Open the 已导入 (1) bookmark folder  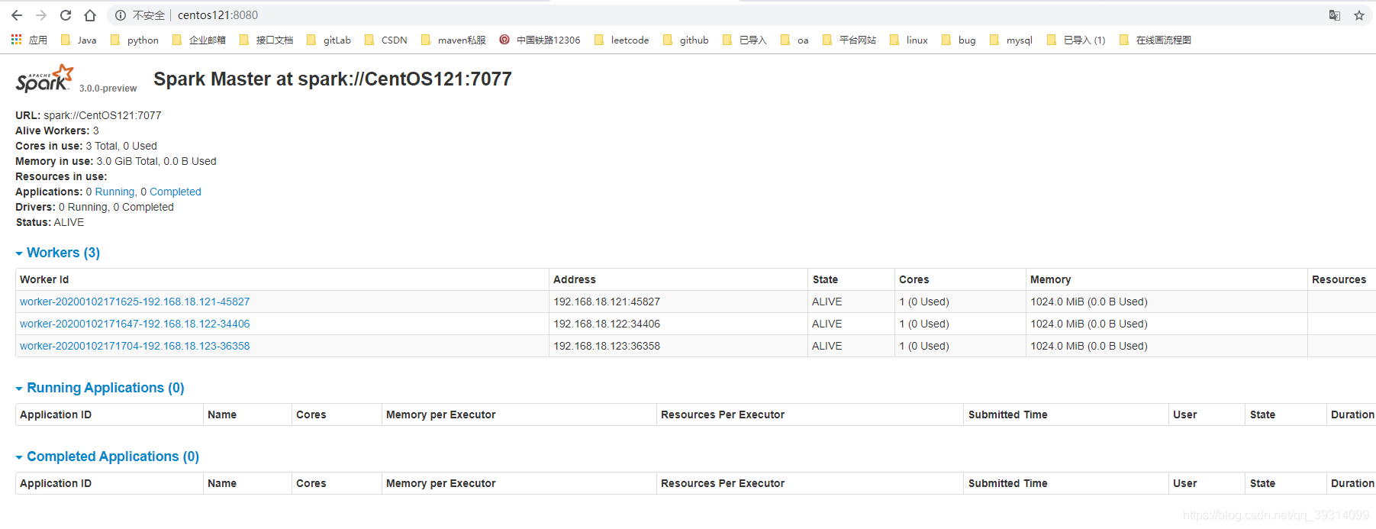click(1076, 40)
